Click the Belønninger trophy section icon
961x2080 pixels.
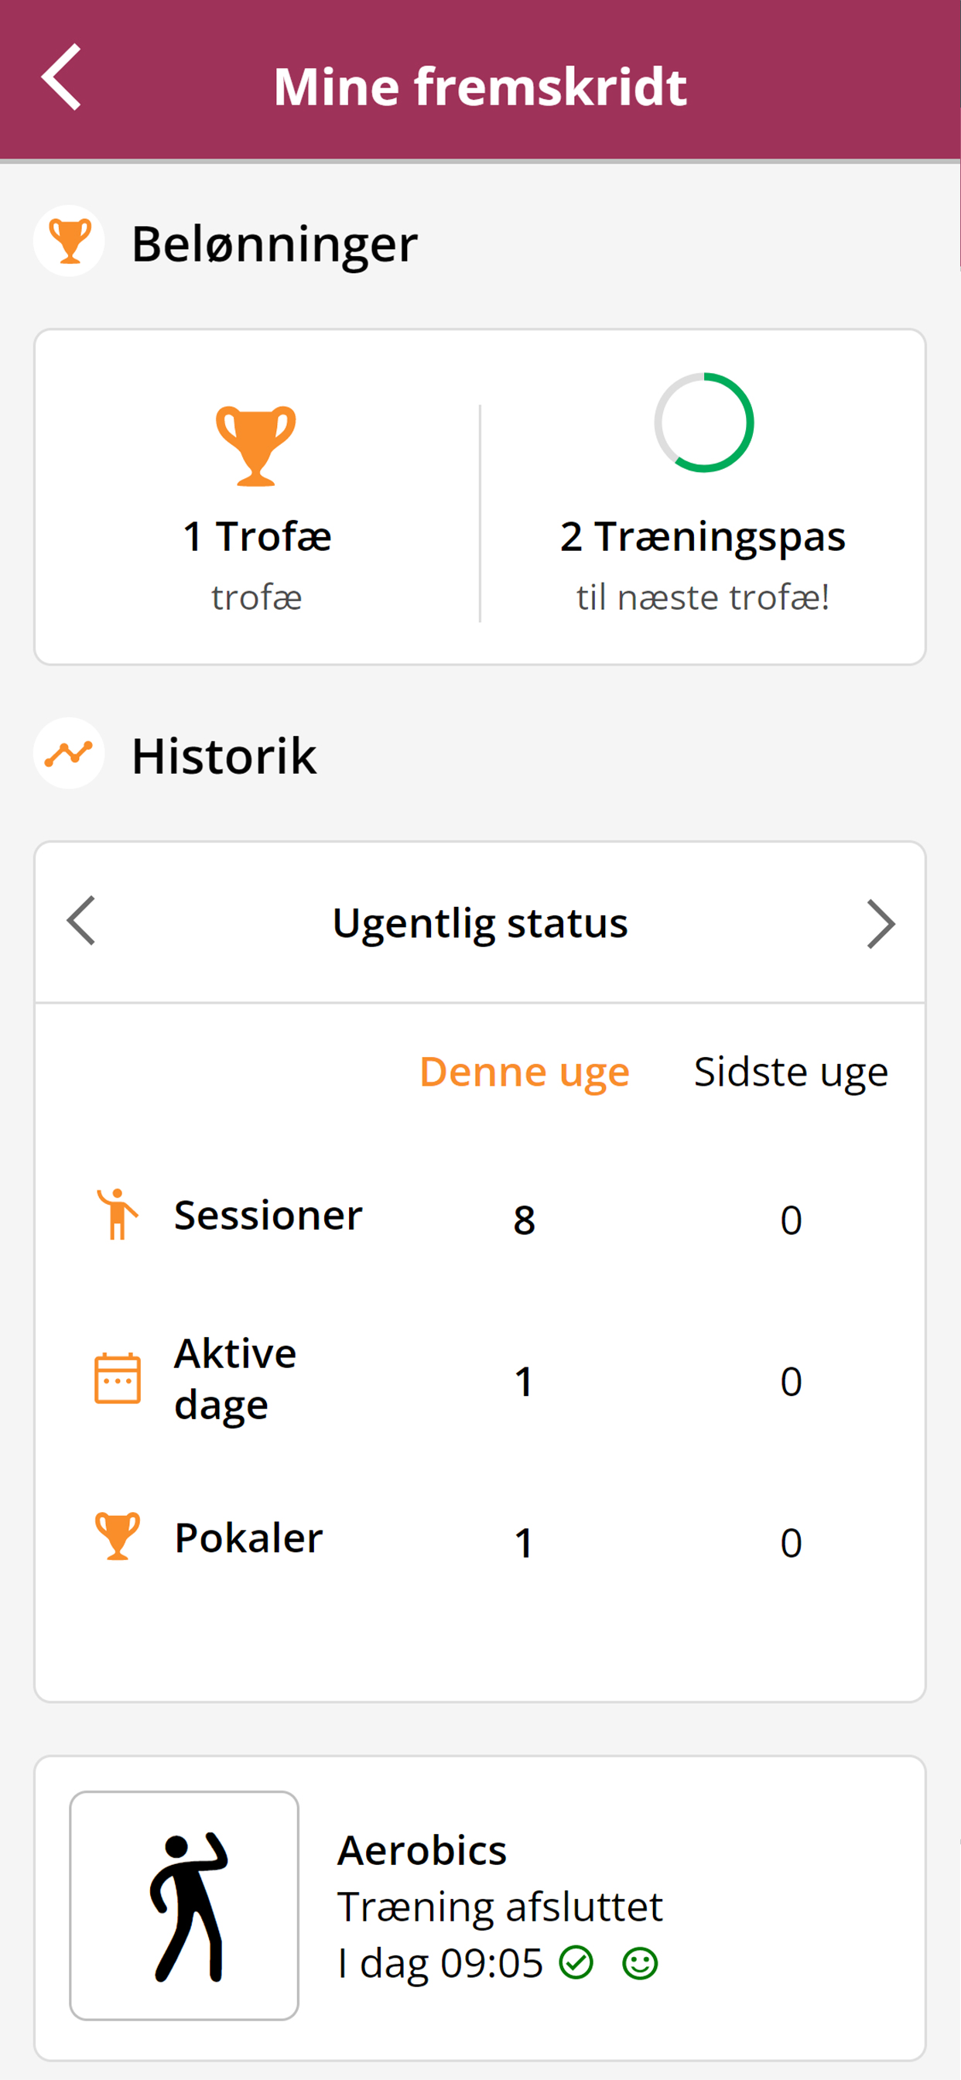click(x=70, y=241)
